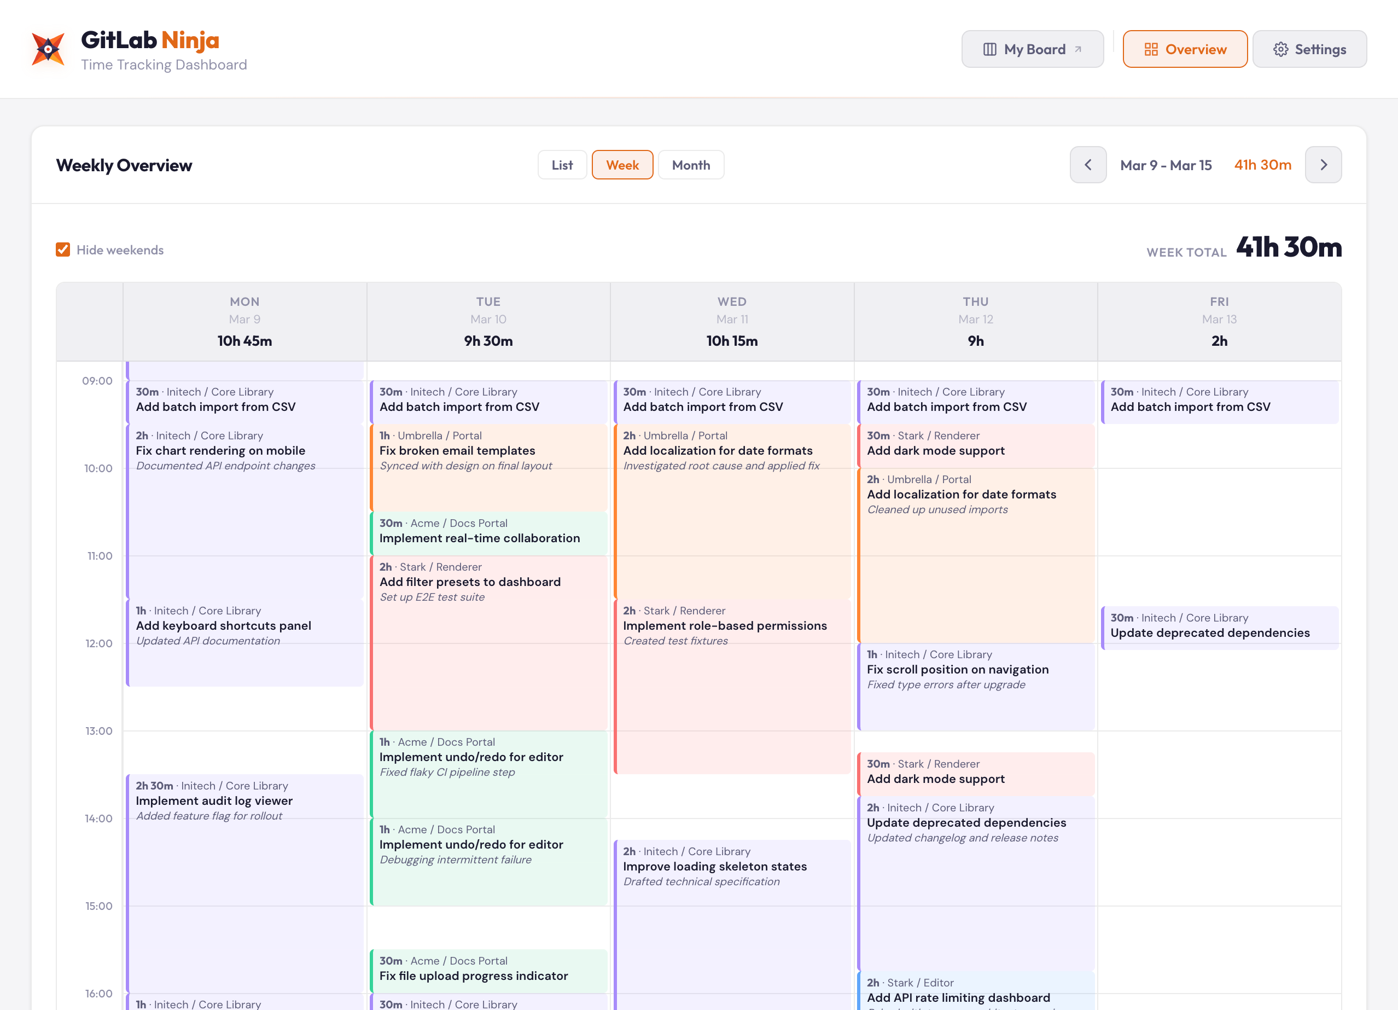Click the Mar 9 - Mar 15 date range

point(1166,165)
